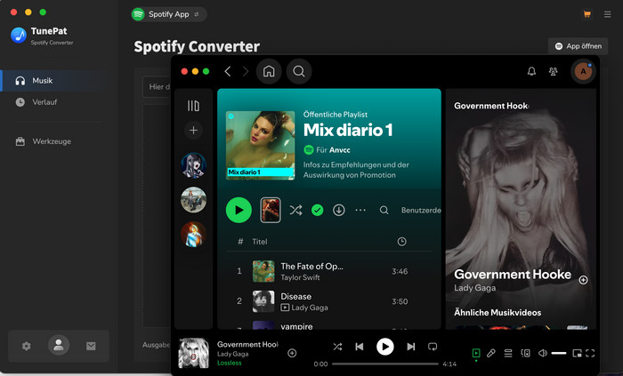This screenshot has width=623, height=376.
Task: Open Taylor Swift artist link
Action: click(301, 277)
